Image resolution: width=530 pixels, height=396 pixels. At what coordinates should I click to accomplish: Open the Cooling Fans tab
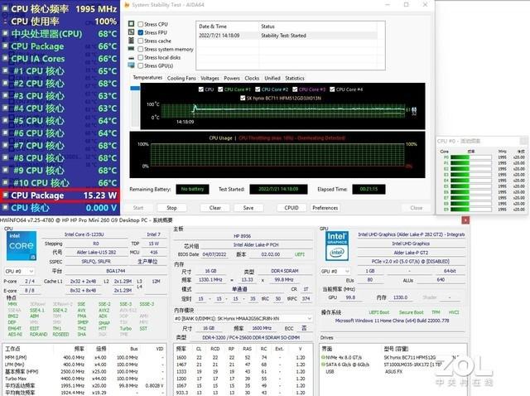[x=181, y=78]
